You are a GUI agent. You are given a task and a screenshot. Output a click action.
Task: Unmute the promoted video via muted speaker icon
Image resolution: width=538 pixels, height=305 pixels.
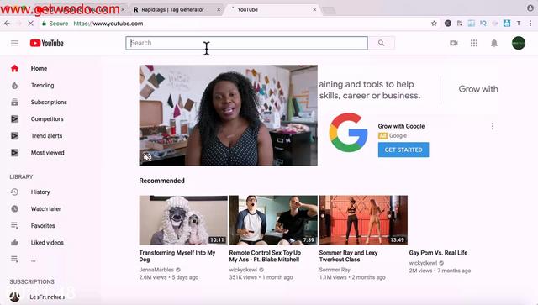coord(148,157)
